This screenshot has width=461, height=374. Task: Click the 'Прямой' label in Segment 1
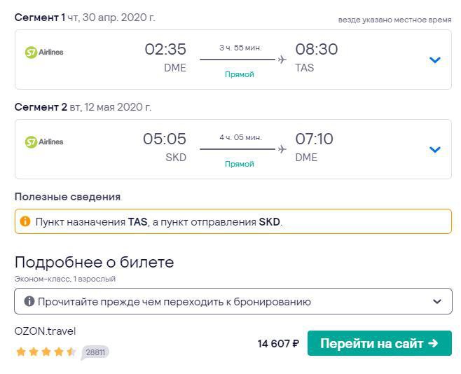point(240,74)
